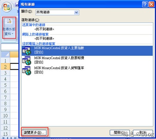Click the 瀏覽更多(B)... button
Image resolution: width=156 pixels, height=139 pixels.
pyautogui.click(x=34, y=132)
